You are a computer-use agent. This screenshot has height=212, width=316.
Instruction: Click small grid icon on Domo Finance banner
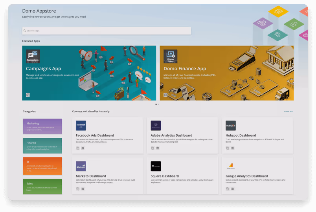click(165, 95)
